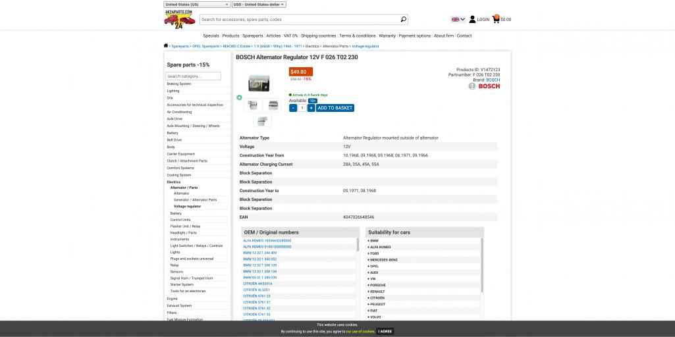
Task: Open the Starter System category
Action: point(182,284)
